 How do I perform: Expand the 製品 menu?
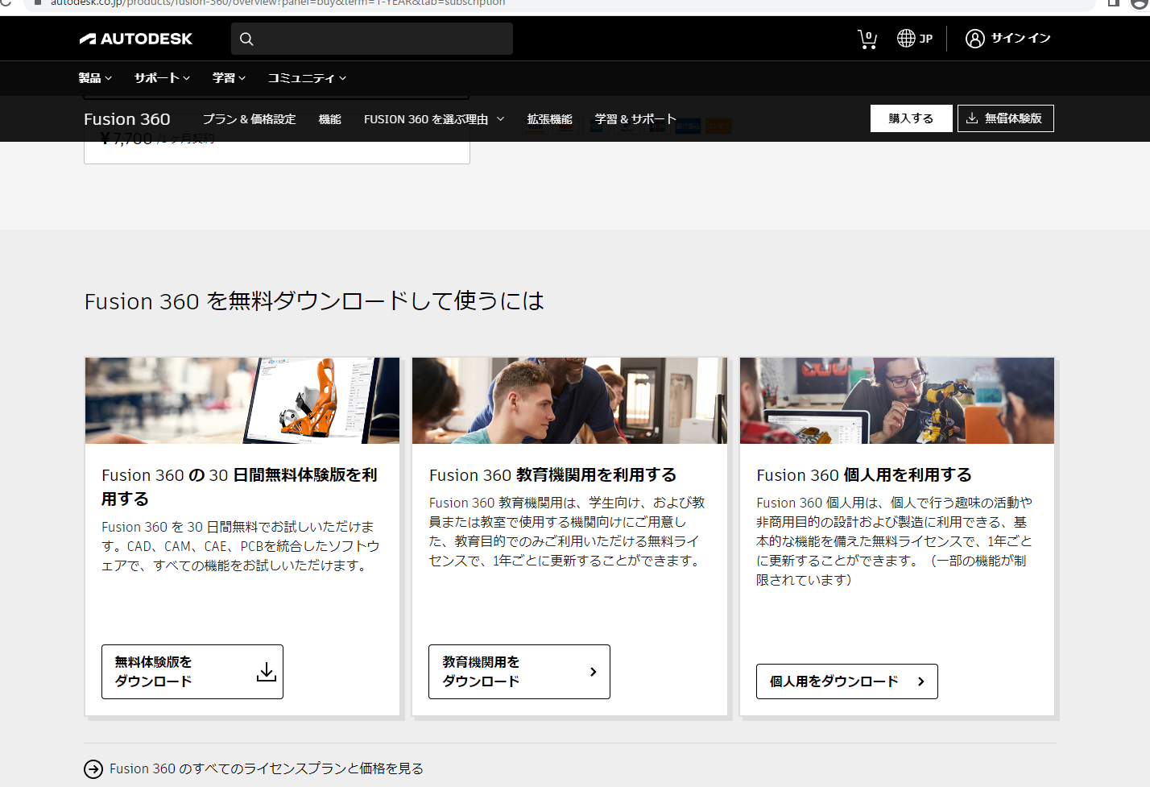[x=95, y=78]
